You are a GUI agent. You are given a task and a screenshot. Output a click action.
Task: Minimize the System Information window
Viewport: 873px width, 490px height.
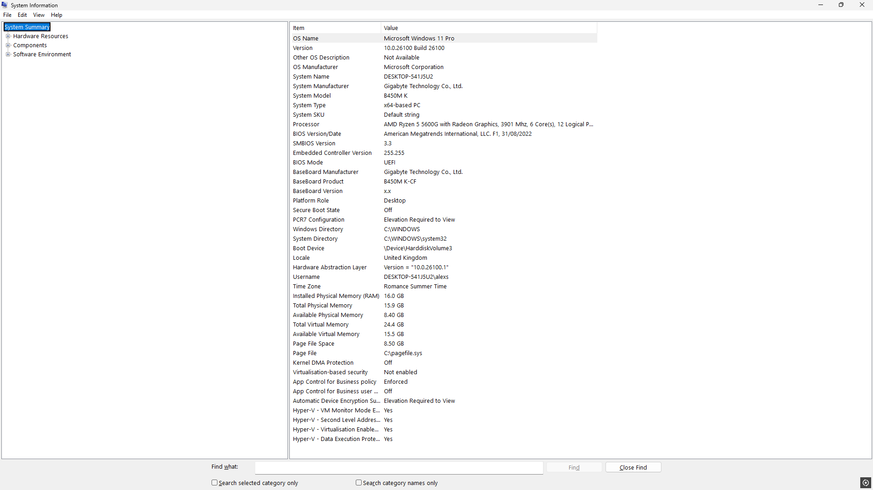[x=821, y=5]
